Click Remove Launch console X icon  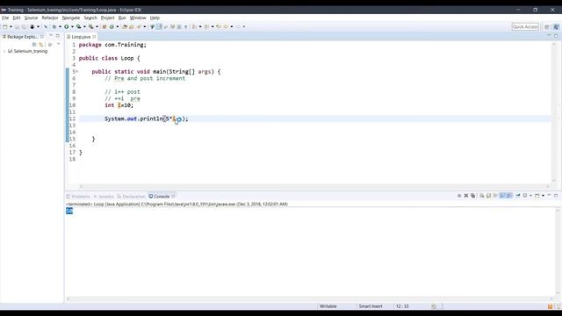tap(466, 196)
